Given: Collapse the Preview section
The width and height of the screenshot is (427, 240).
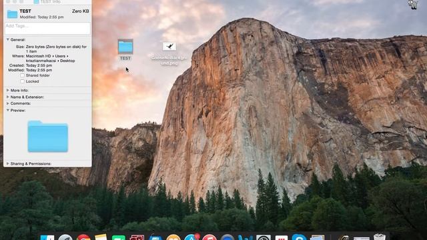Looking at the screenshot, I should click(x=8, y=110).
